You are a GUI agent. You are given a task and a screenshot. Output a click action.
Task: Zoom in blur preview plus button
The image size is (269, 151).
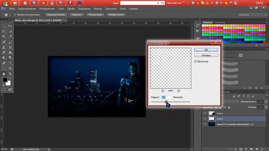[179, 91]
